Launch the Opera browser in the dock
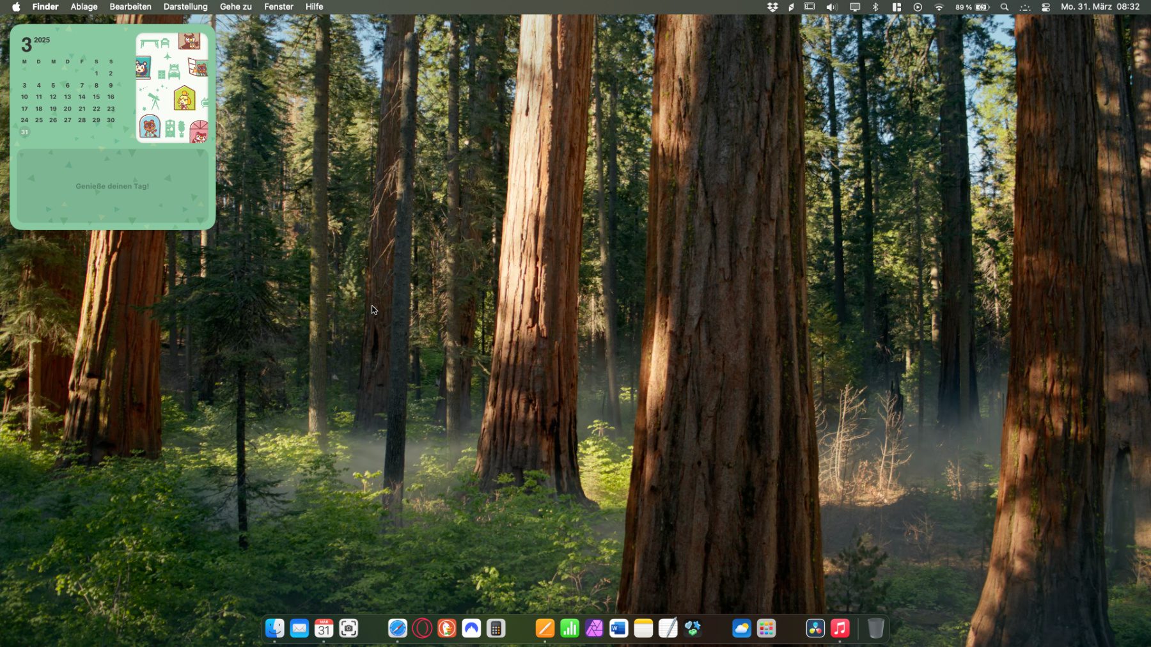The image size is (1151, 647). click(422, 628)
